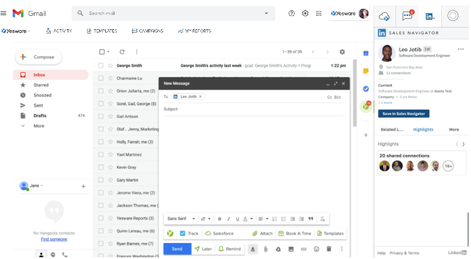Click the insert emoji icon

coord(316,249)
